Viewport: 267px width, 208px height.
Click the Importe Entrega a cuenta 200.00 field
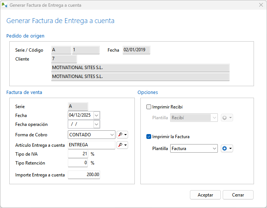[84, 175]
